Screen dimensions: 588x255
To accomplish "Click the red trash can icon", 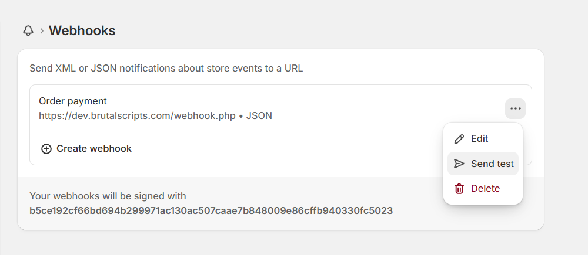I will [x=459, y=189].
